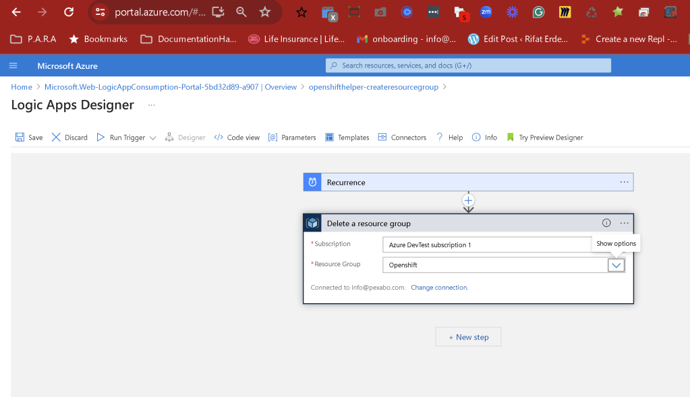Click Info in designer toolbar
The width and height of the screenshot is (690, 397).
point(484,138)
